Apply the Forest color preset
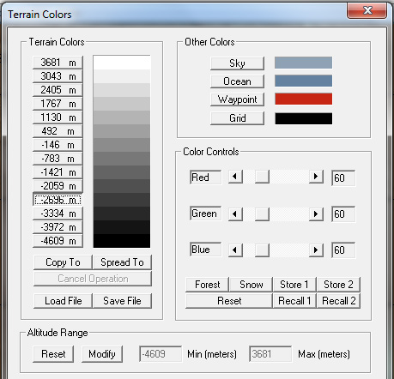 point(207,285)
